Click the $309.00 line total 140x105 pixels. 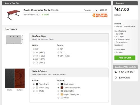click(103, 10)
